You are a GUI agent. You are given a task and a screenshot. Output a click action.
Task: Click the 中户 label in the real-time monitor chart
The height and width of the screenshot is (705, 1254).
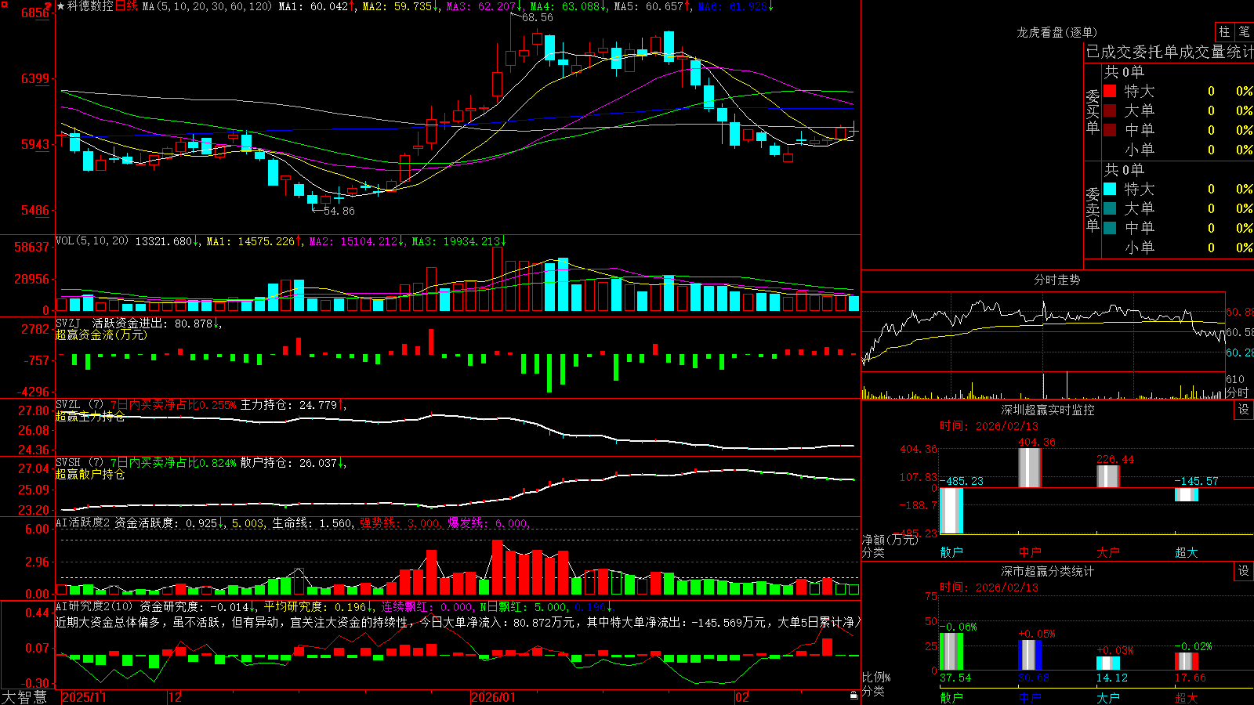click(1030, 552)
